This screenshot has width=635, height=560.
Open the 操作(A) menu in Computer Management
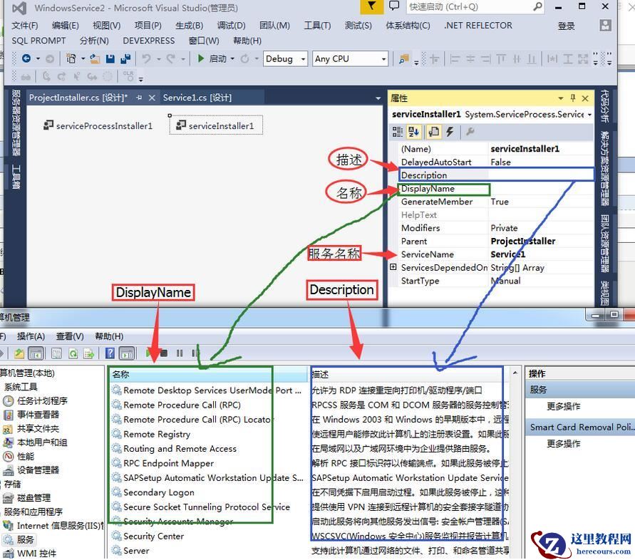click(31, 336)
